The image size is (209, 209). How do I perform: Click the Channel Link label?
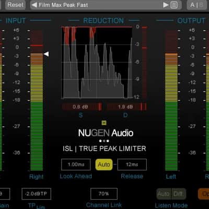104,205
